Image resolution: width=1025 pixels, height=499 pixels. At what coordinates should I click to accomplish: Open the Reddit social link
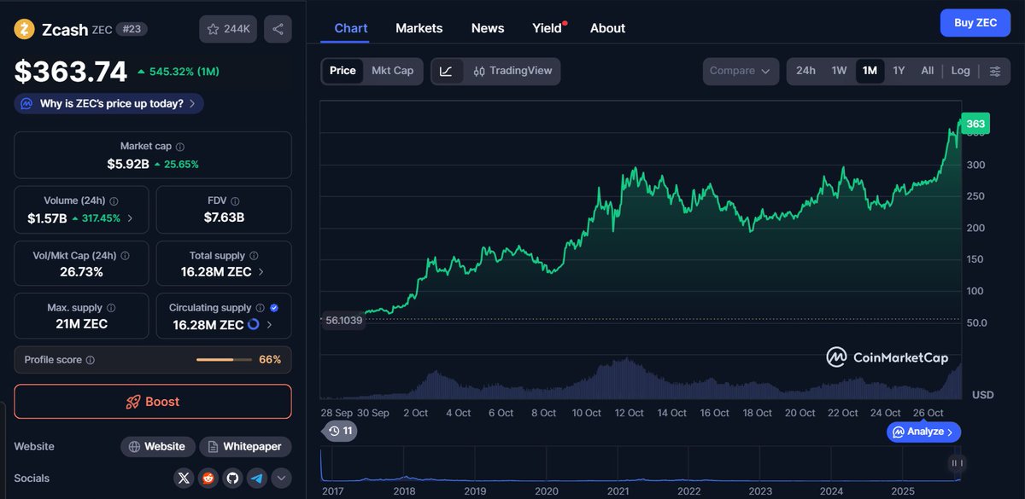point(208,479)
